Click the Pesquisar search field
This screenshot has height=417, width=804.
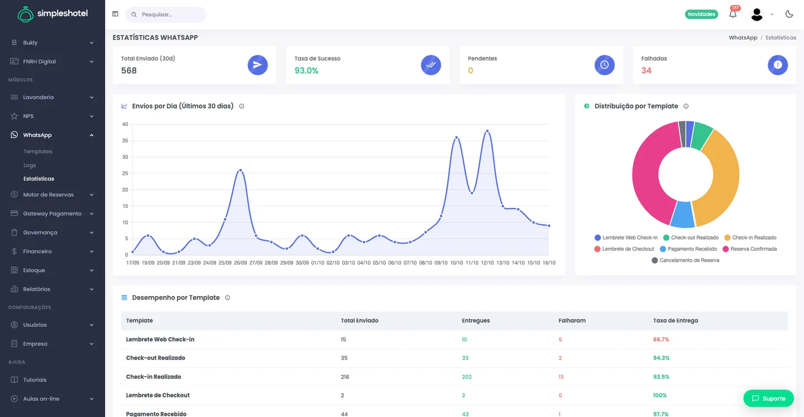click(166, 14)
